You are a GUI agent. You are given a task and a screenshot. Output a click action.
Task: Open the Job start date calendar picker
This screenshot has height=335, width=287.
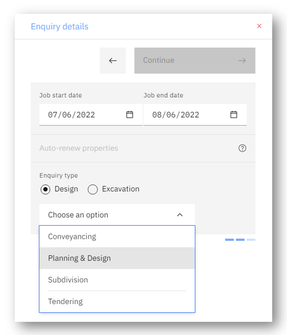click(130, 115)
